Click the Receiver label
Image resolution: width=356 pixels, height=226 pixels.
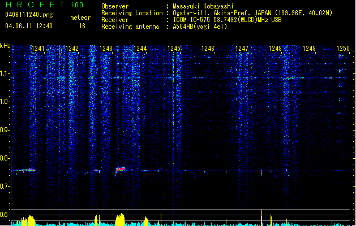[x=115, y=20]
